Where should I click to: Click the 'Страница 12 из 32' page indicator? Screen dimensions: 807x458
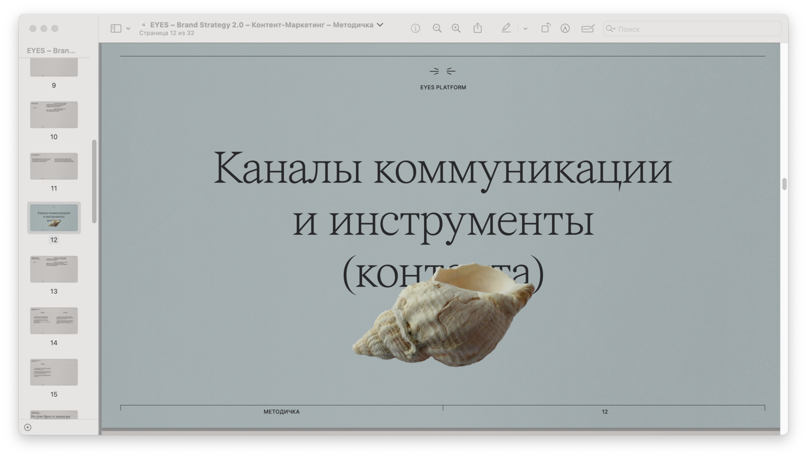coord(167,33)
